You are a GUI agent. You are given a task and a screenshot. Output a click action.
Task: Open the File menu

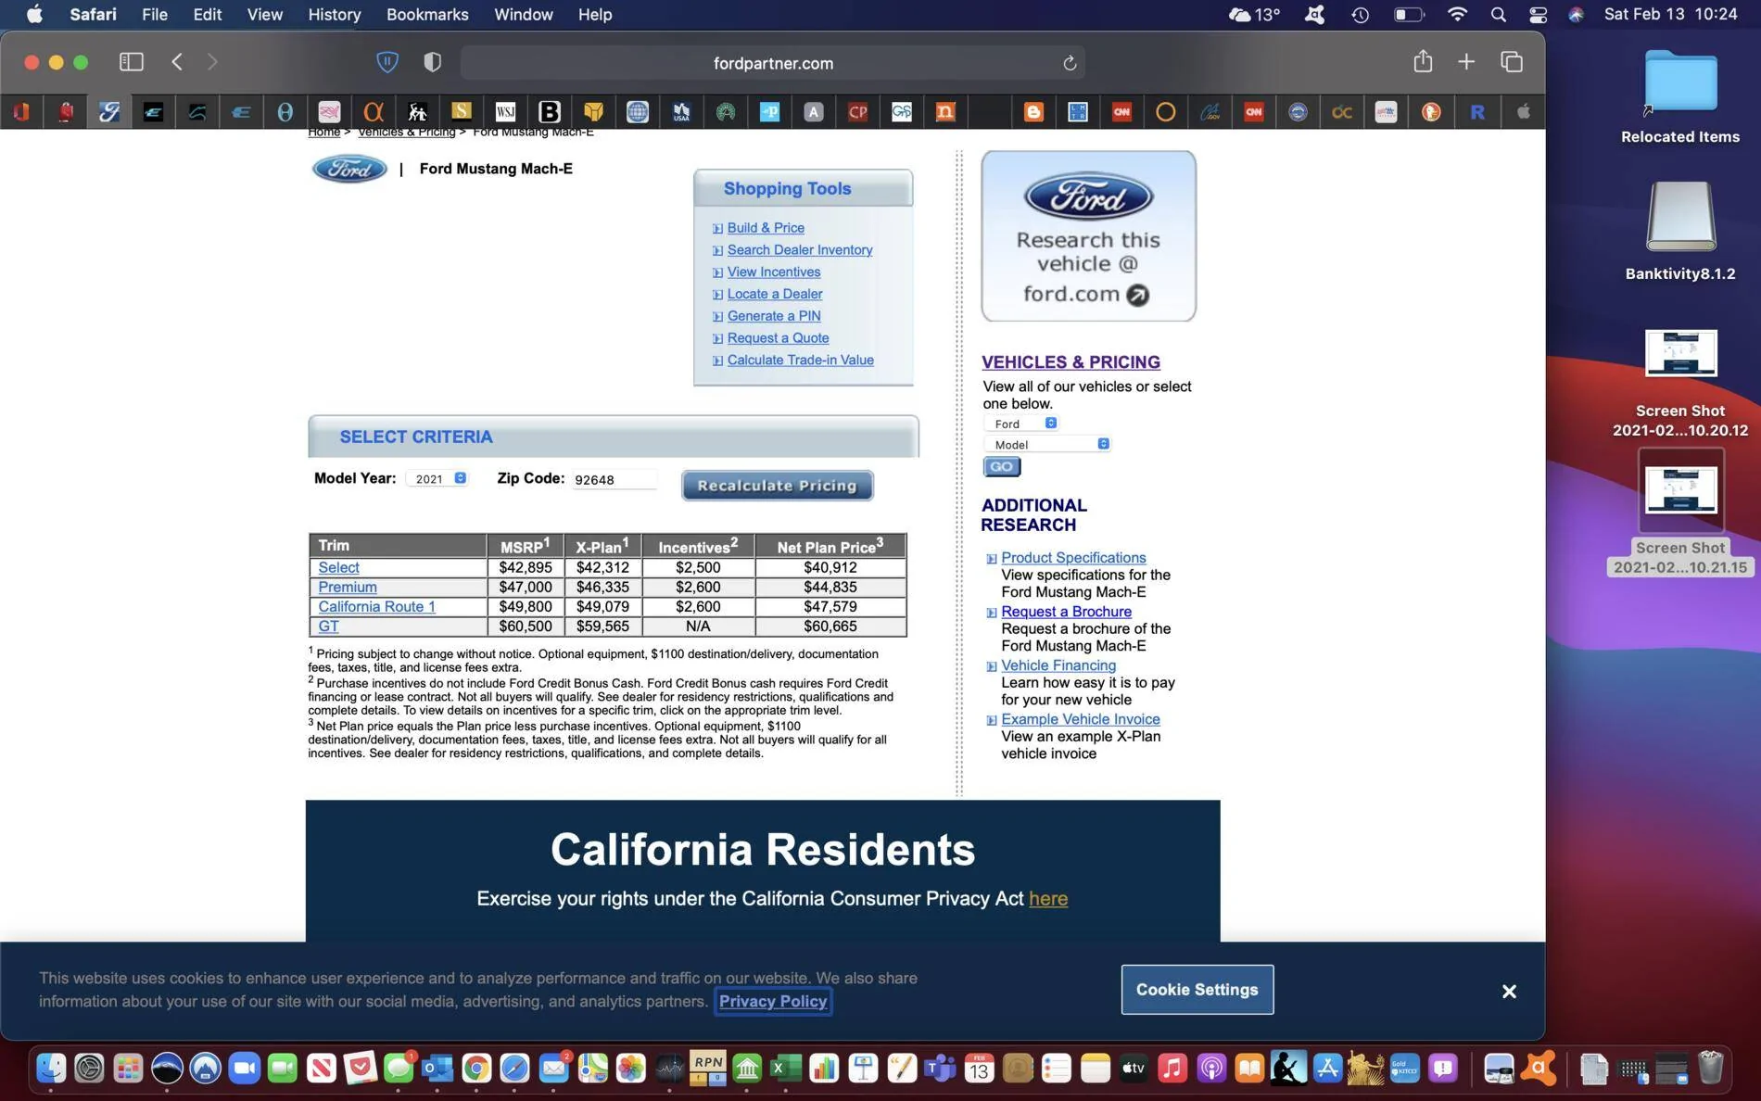point(154,15)
